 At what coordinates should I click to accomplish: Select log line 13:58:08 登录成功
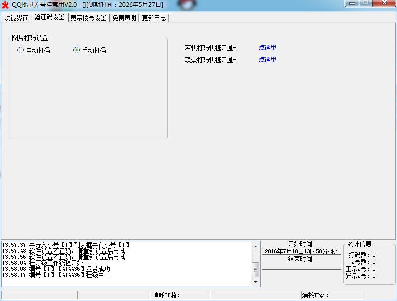click(x=56, y=269)
